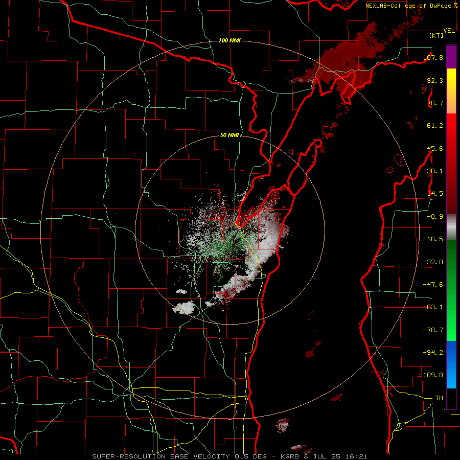Click the 14.5 velocity scale value

pos(435,194)
